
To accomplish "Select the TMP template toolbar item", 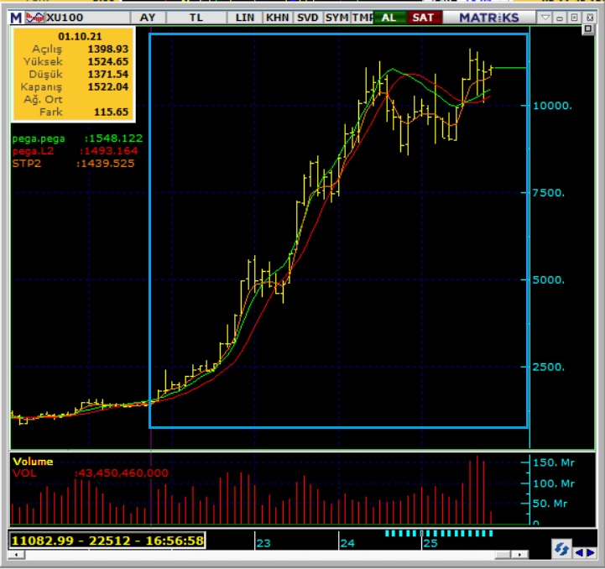I will [x=362, y=17].
